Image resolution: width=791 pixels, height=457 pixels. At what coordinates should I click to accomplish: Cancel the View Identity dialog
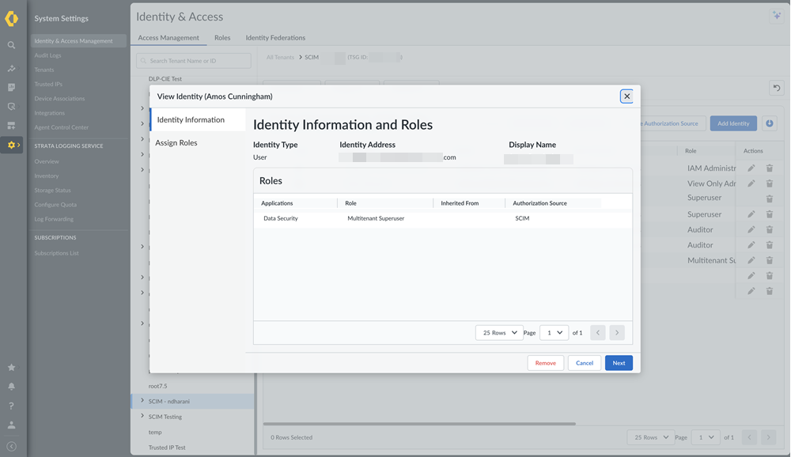point(585,363)
